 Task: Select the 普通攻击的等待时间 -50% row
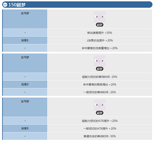point(100,136)
